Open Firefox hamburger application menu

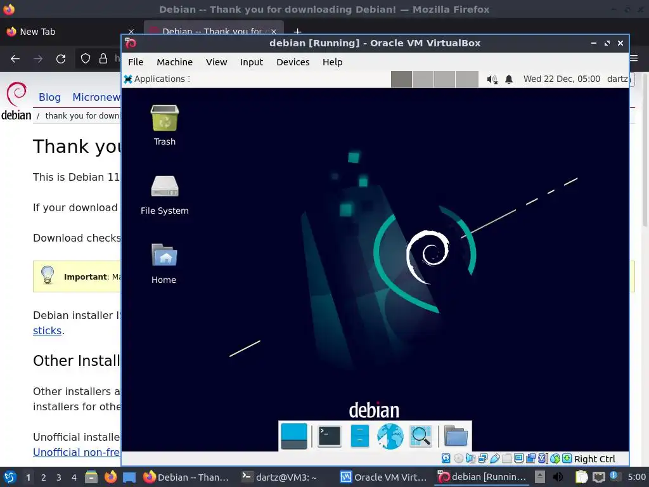634,58
